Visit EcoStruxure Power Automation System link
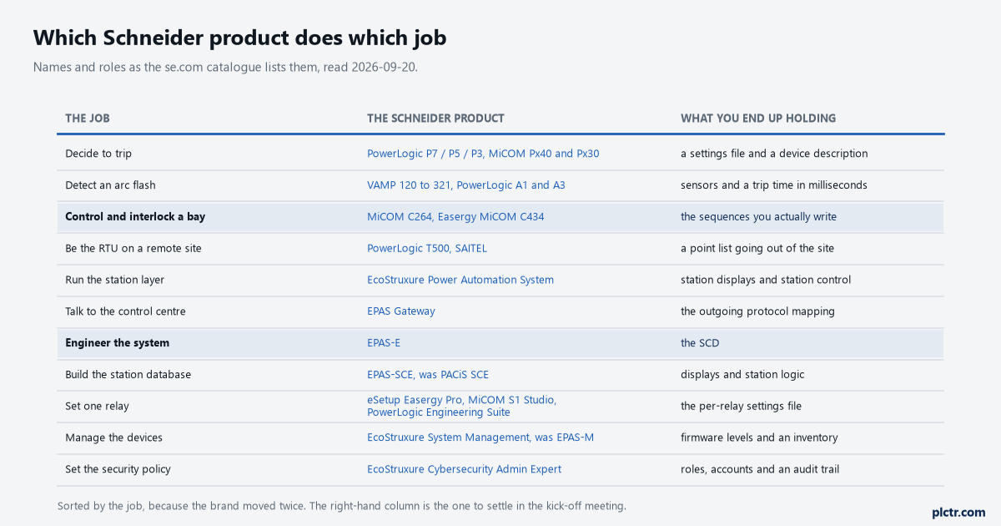This screenshot has height=526, width=1001. [460, 280]
